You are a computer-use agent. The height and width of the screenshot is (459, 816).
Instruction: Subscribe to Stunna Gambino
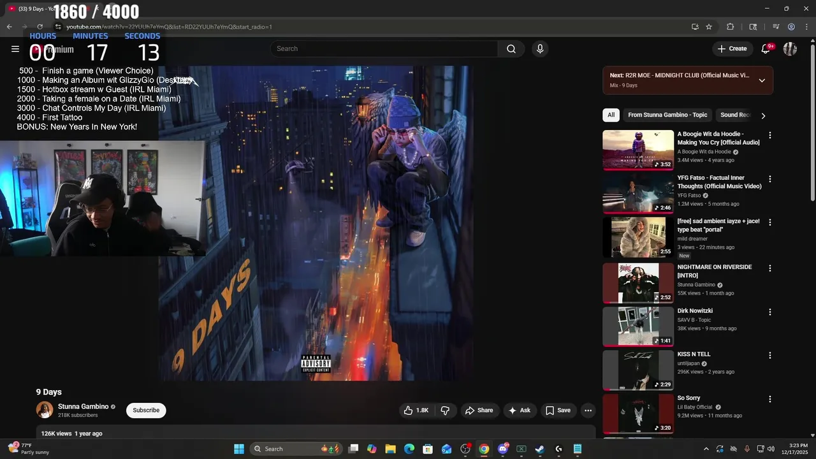pyautogui.click(x=146, y=411)
